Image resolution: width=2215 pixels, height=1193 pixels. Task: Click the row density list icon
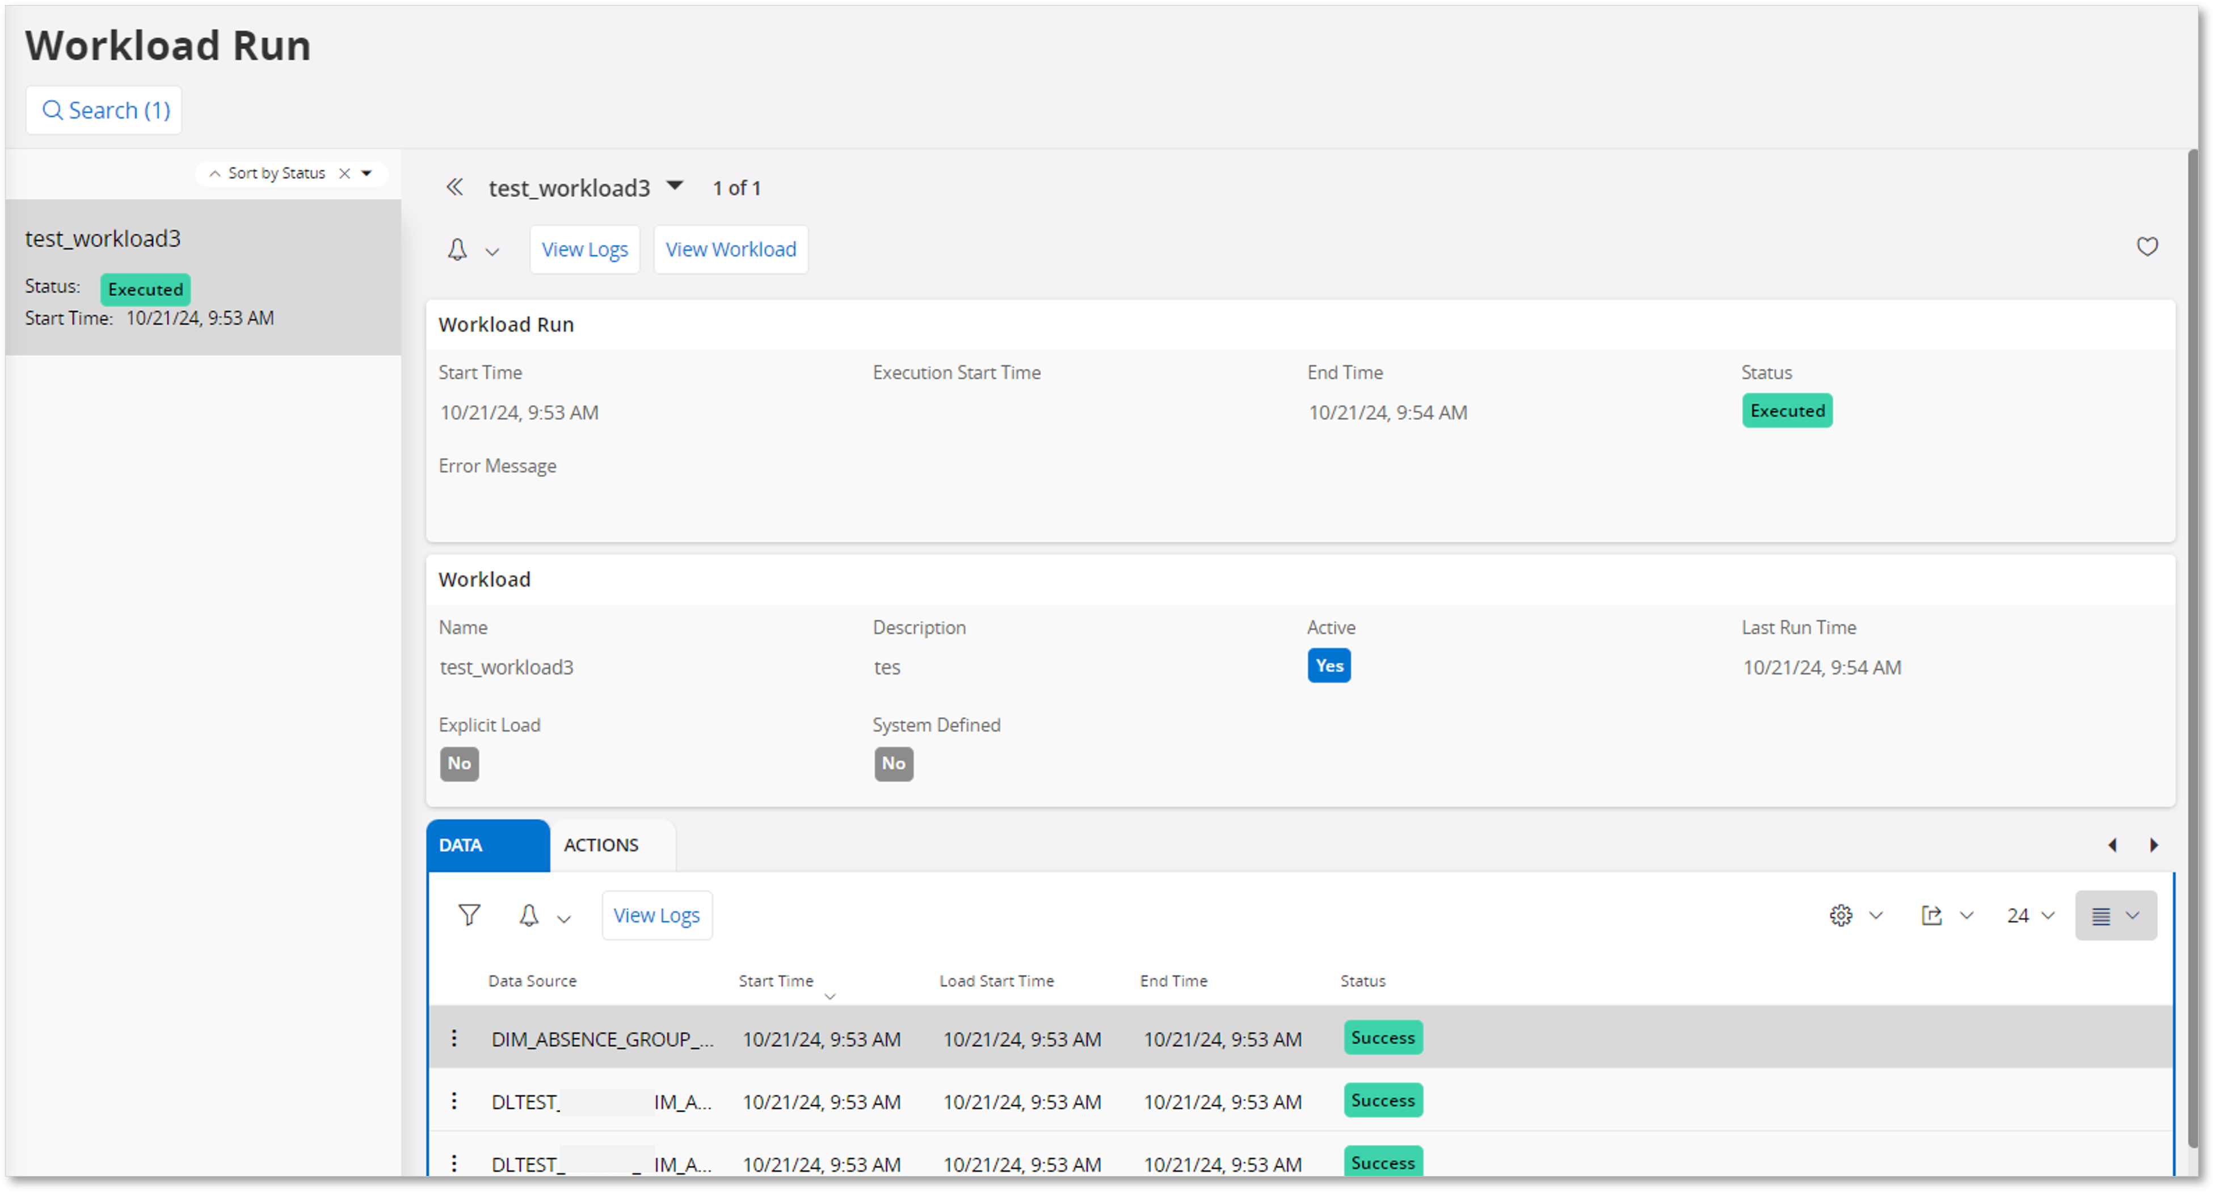pos(2105,916)
